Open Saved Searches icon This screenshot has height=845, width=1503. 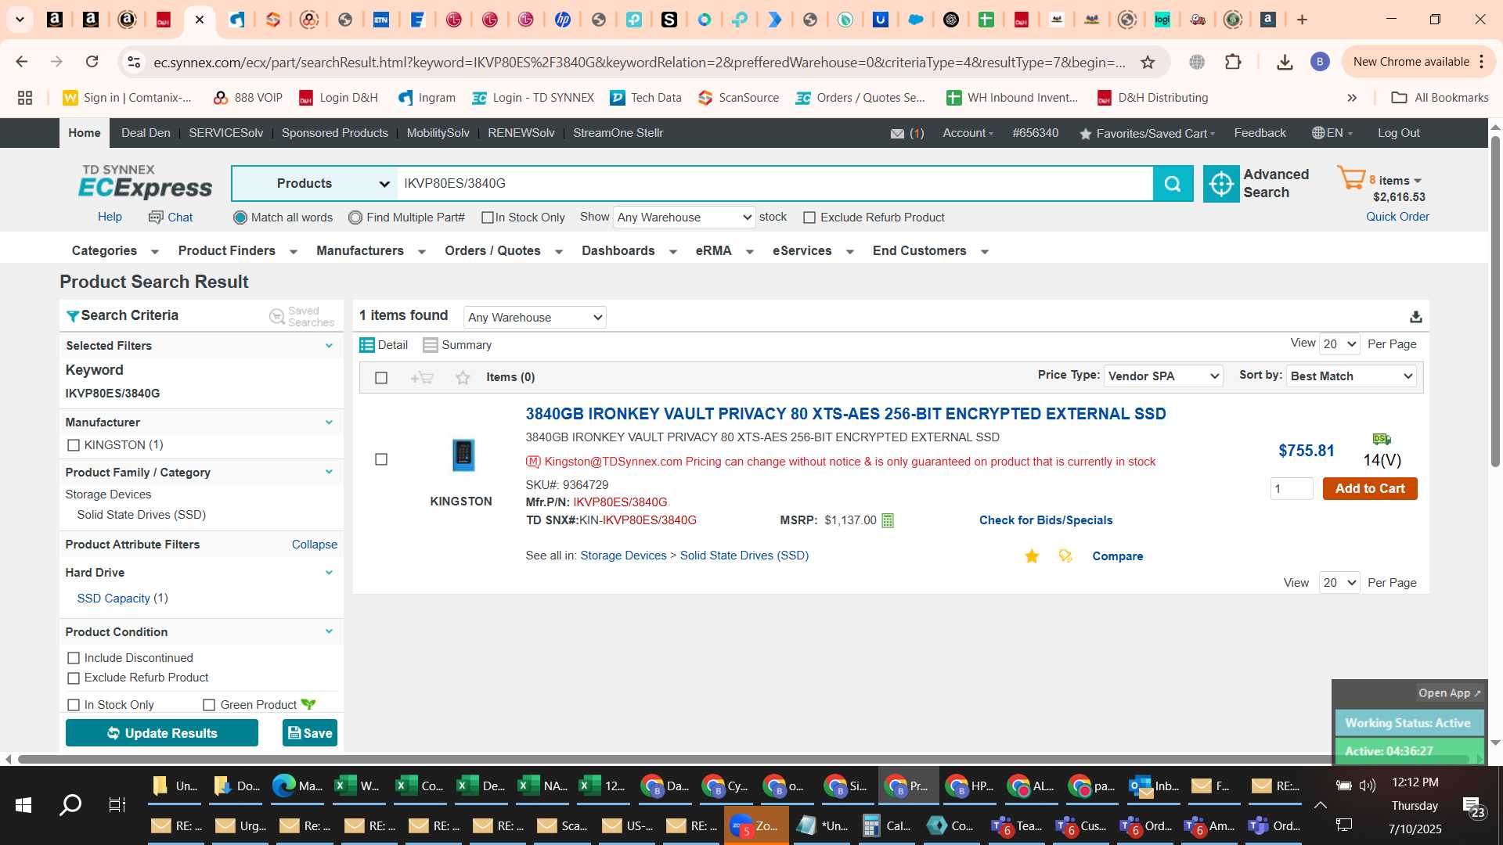click(x=277, y=316)
